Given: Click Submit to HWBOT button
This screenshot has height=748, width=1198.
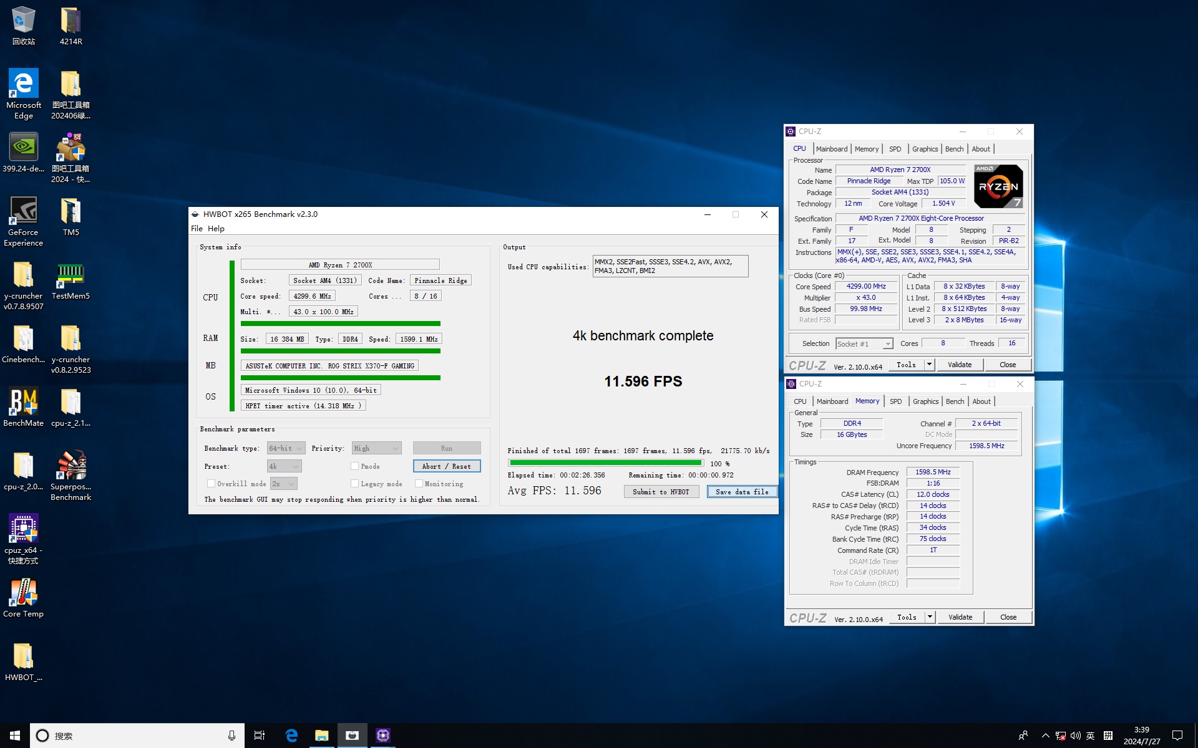Looking at the screenshot, I should (x=661, y=492).
